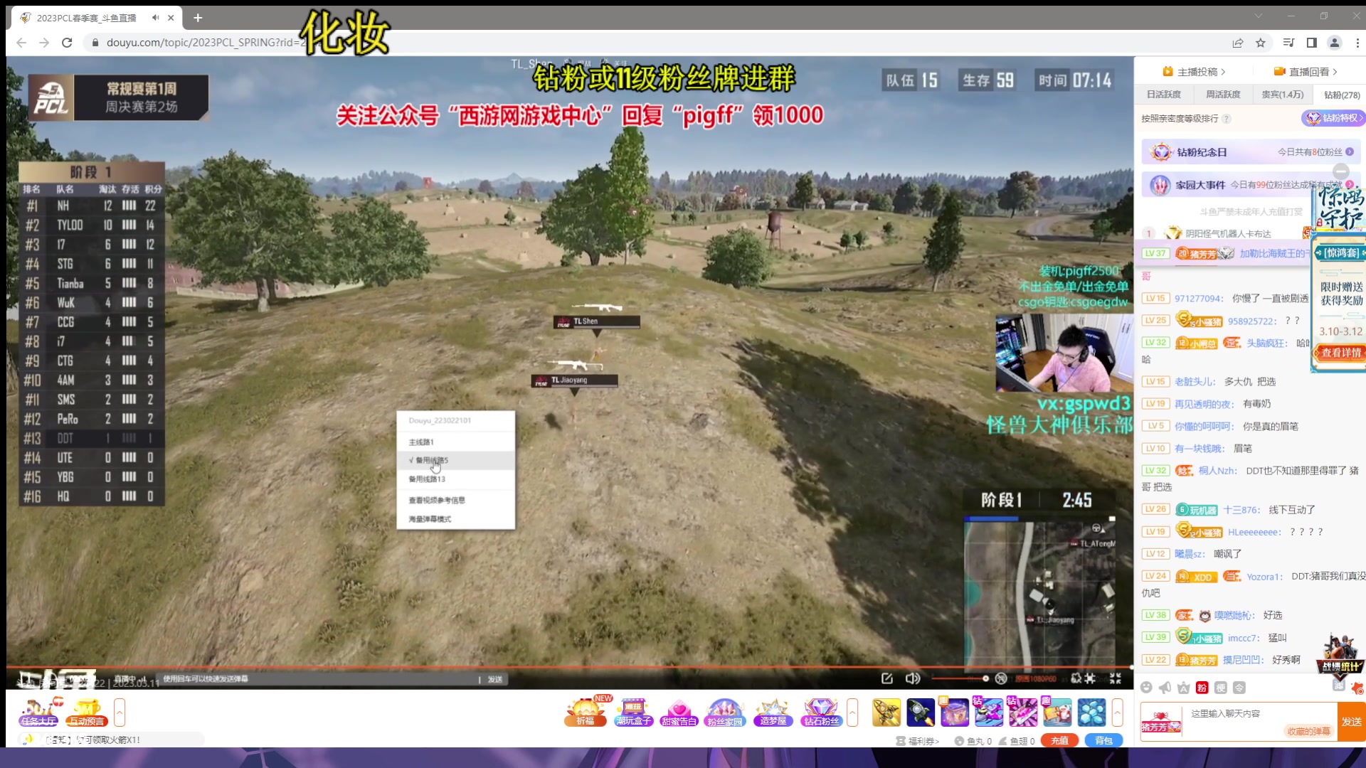This screenshot has width=1366, height=768.
Task: Switch to the 周活跃度 tab
Action: (x=1223, y=95)
